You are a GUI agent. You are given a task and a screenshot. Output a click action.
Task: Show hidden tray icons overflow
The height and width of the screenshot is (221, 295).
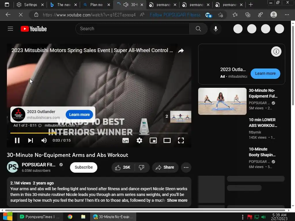point(243,217)
